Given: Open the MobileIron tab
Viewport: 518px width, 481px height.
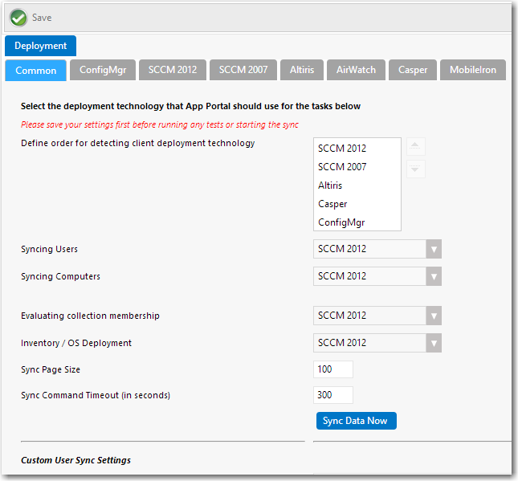Looking at the screenshot, I should coord(473,70).
